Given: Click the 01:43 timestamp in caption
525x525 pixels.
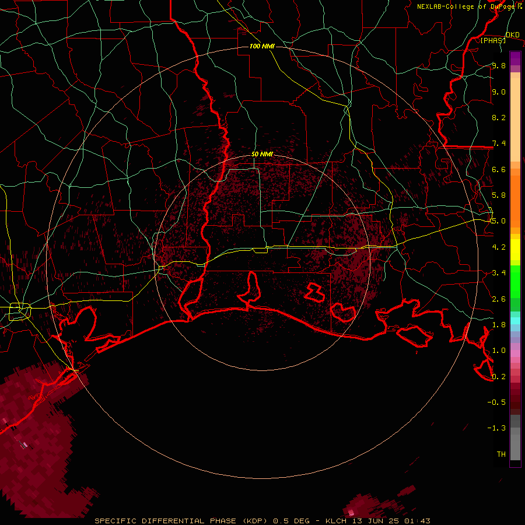Looking at the screenshot, I should tap(418, 521).
